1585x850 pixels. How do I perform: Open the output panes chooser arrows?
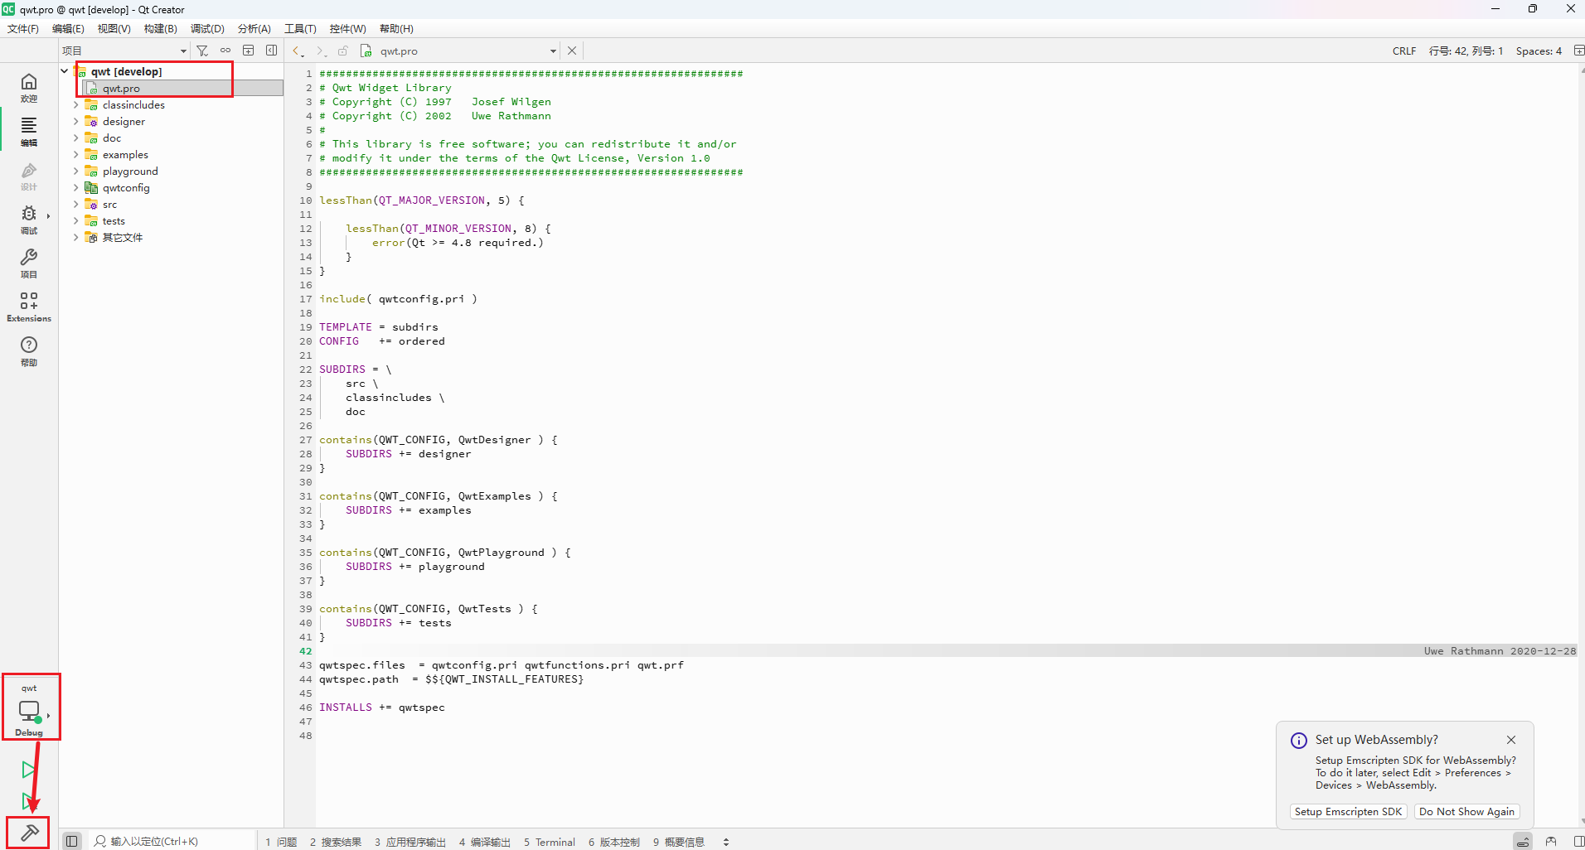(x=726, y=842)
